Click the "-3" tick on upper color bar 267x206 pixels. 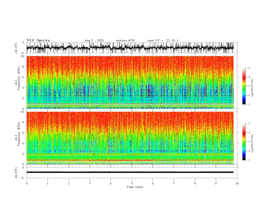pyautogui.click(x=248, y=68)
